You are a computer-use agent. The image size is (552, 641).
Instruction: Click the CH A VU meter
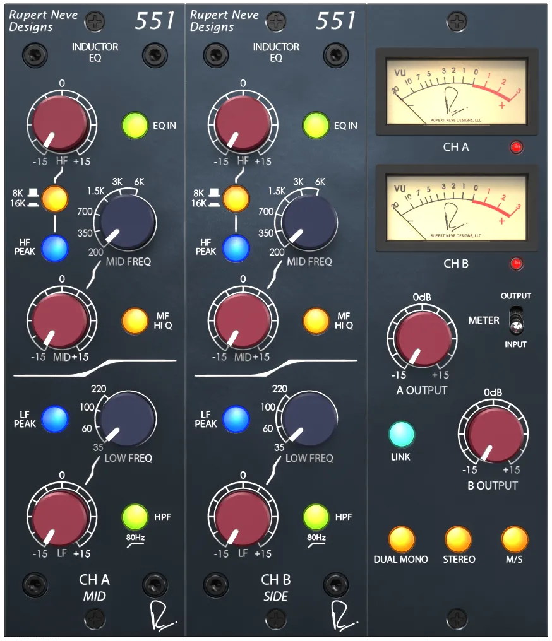click(457, 91)
